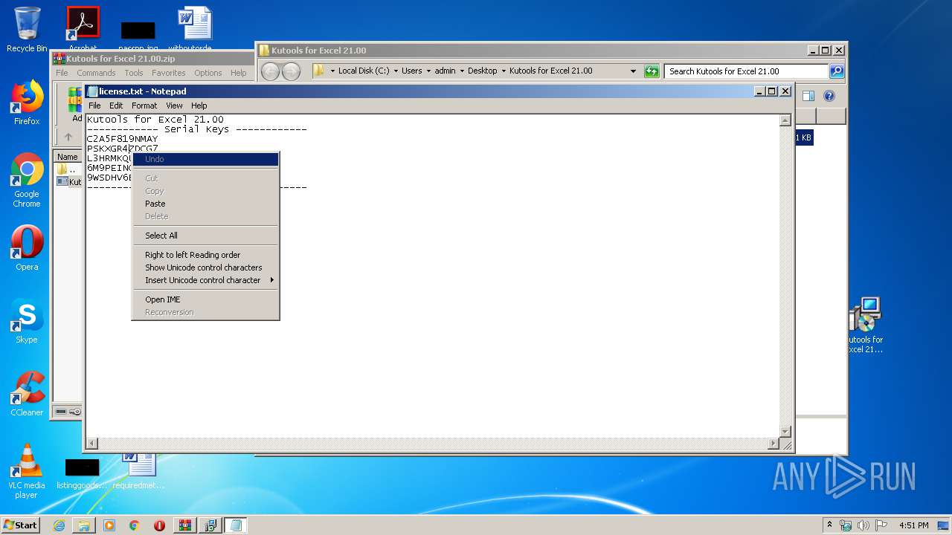Open the Commands menu in the WinRAR window

pyautogui.click(x=96, y=73)
